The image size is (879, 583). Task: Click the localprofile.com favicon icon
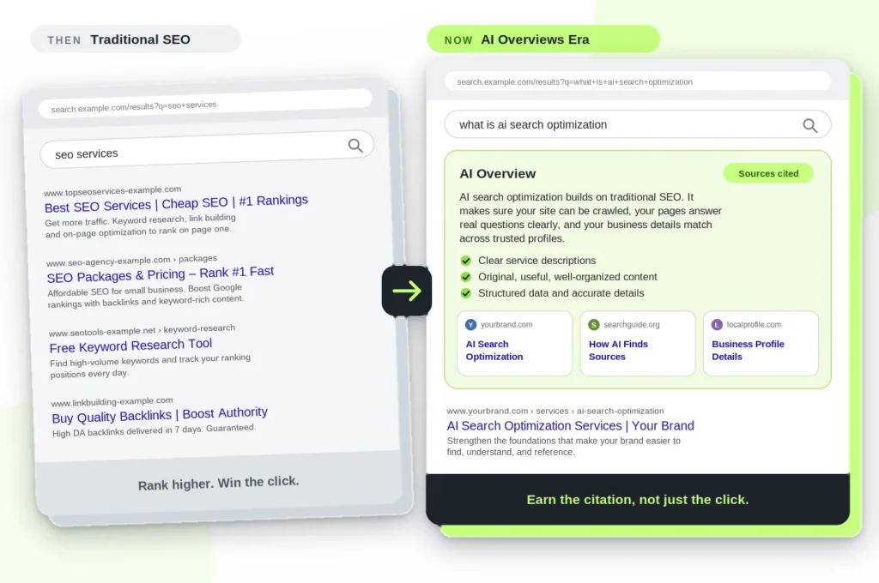[717, 325]
